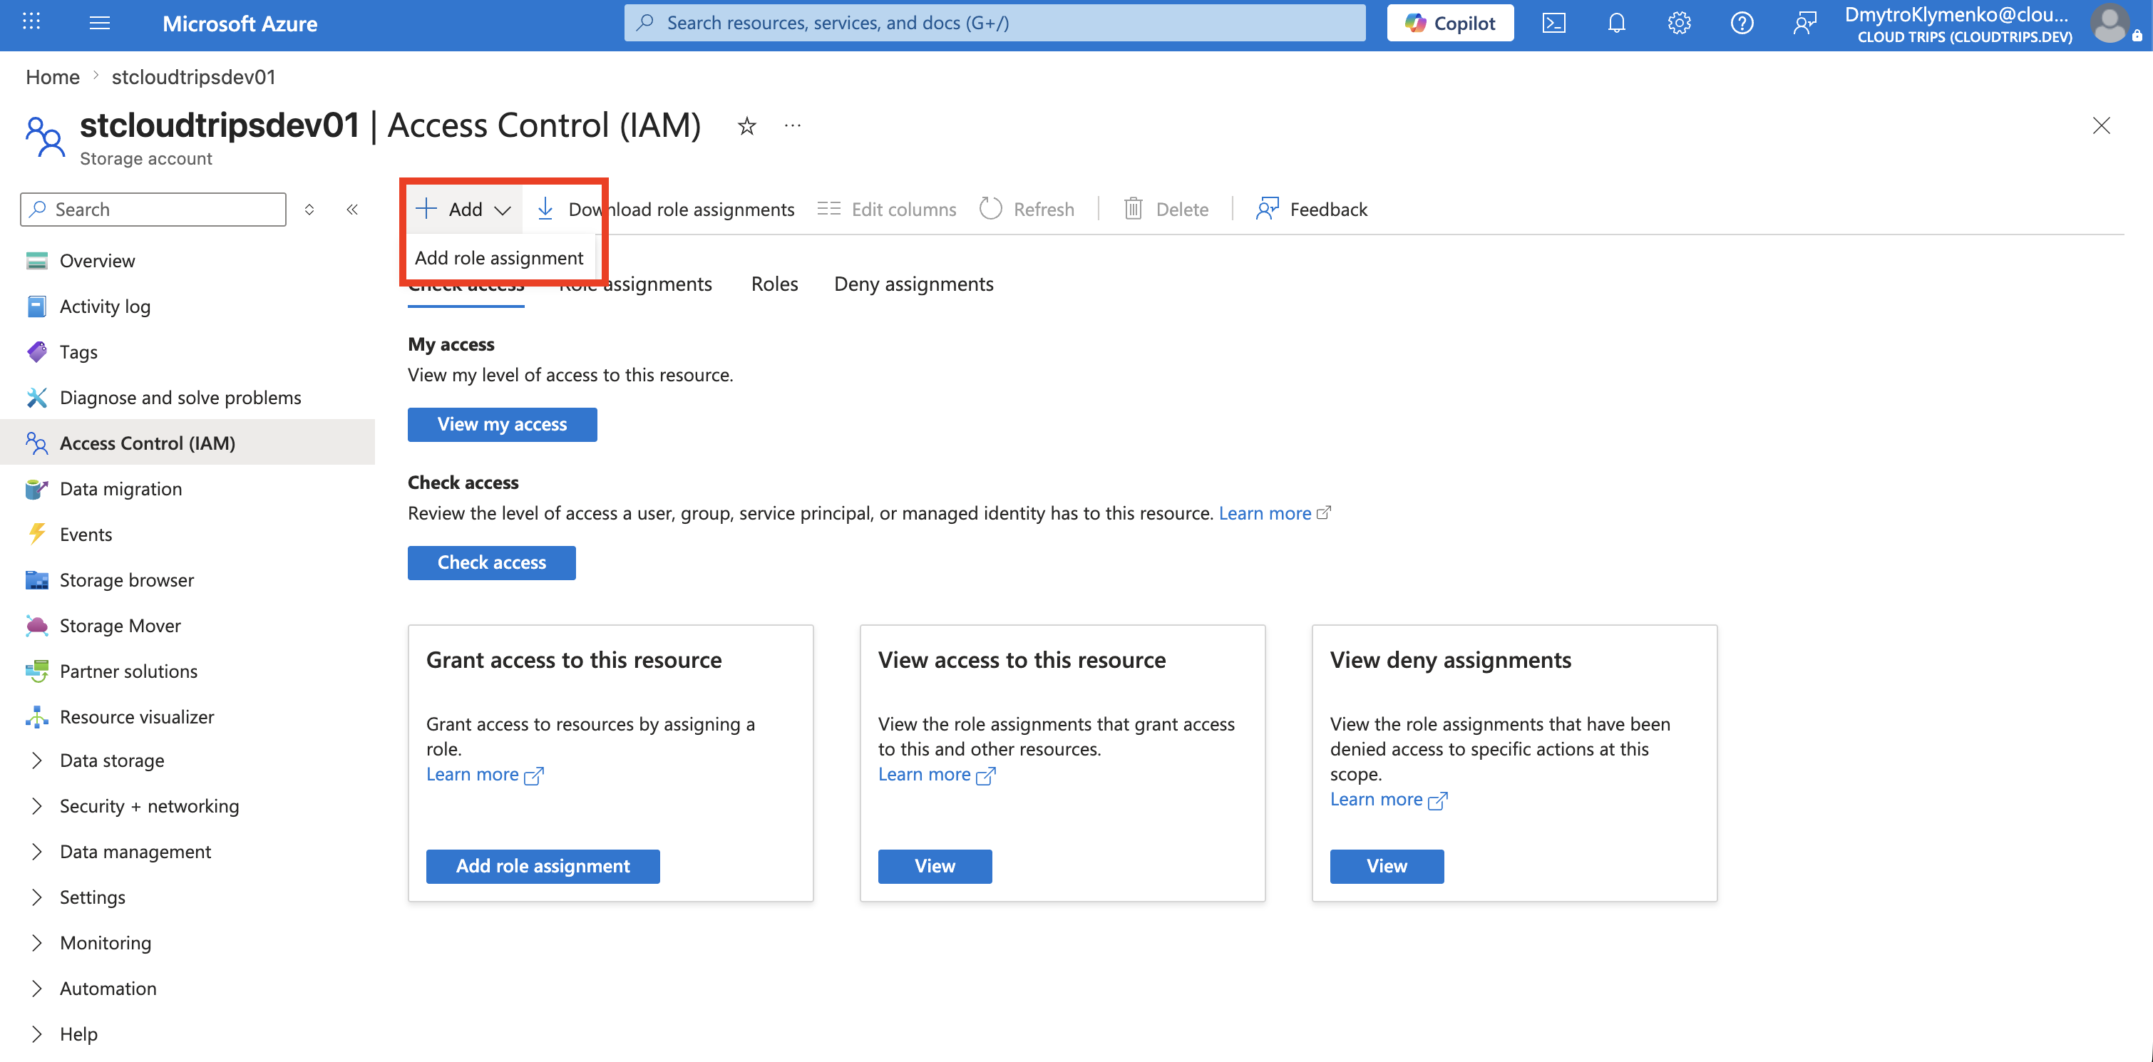Viewport: 2153px width, 1062px height.
Task: Switch to the Role assignments tab
Action: (635, 284)
